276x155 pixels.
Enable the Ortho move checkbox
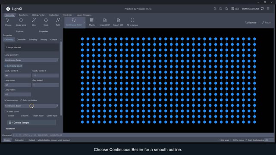(x=231, y=140)
